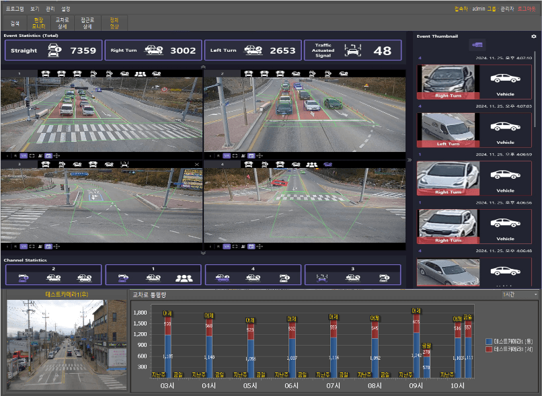Click the red legend swatch in chart legend

click(x=489, y=350)
